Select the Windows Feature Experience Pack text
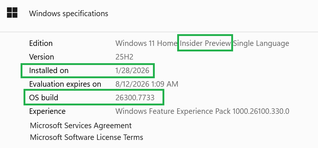Image resolution: width=318 pixels, height=148 pixels. click(173, 111)
